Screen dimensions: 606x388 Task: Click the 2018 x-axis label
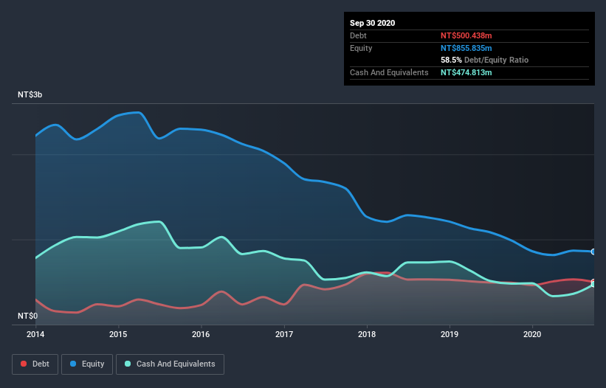click(x=367, y=334)
